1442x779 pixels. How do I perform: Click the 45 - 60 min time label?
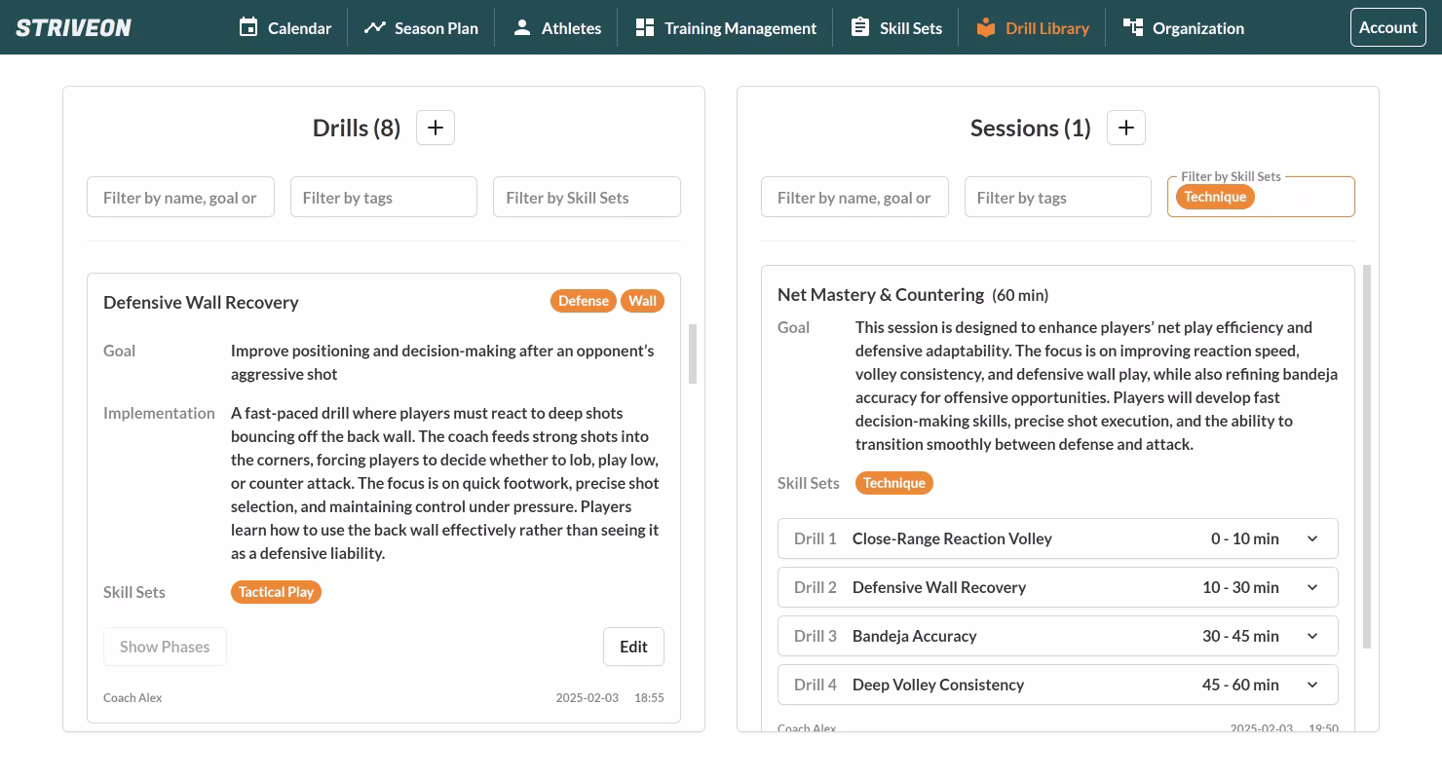(1240, 685)
